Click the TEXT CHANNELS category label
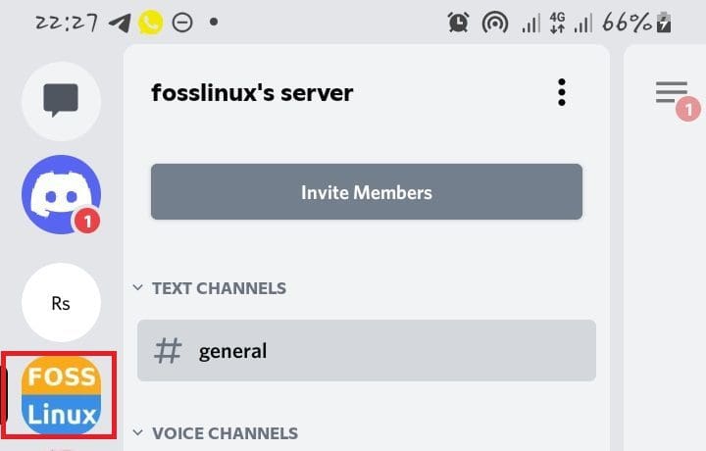 [219, 288]
